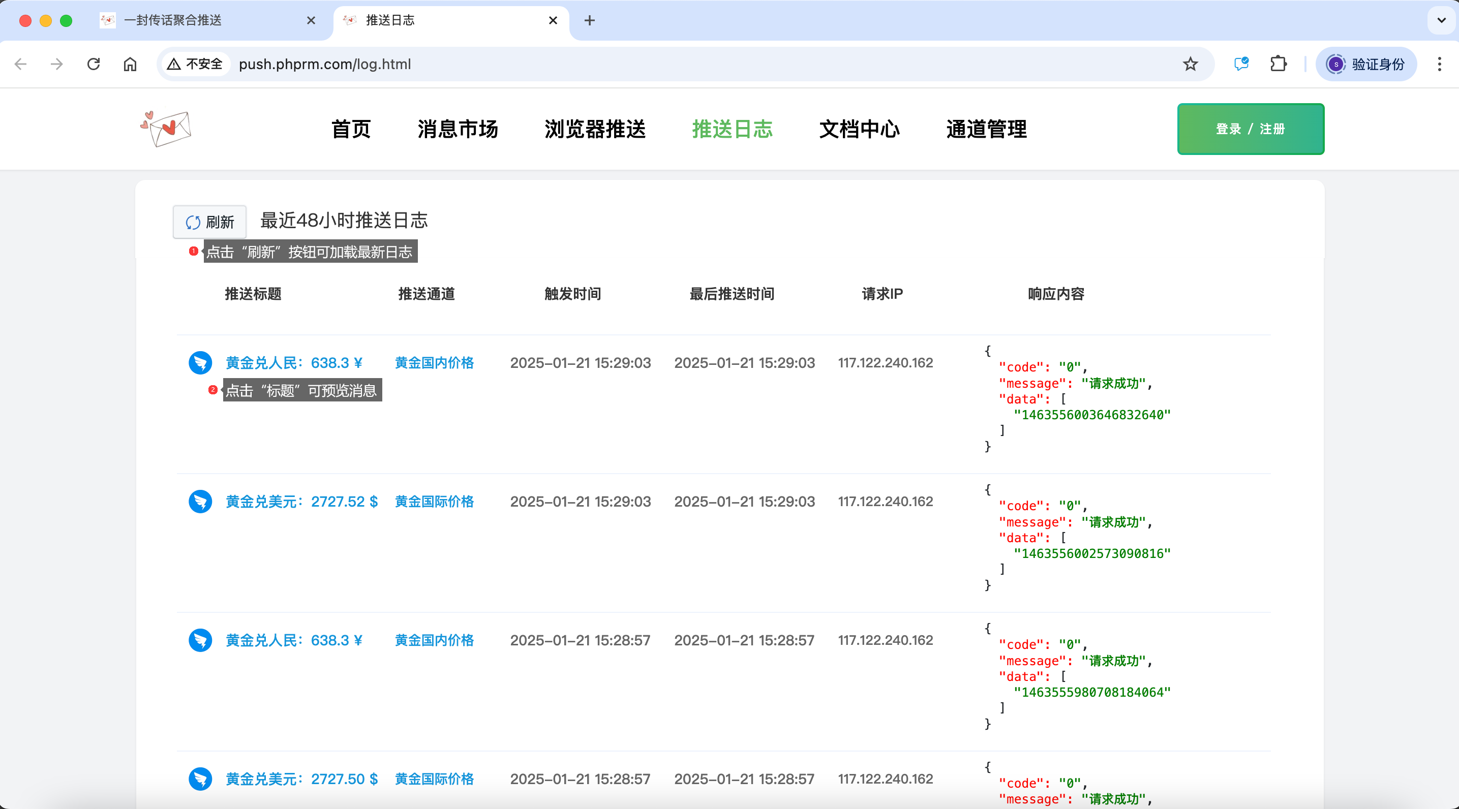1459x809 pixels.
Task: Click the 不安全 security warning chip
Action: [x=195, y=64]
